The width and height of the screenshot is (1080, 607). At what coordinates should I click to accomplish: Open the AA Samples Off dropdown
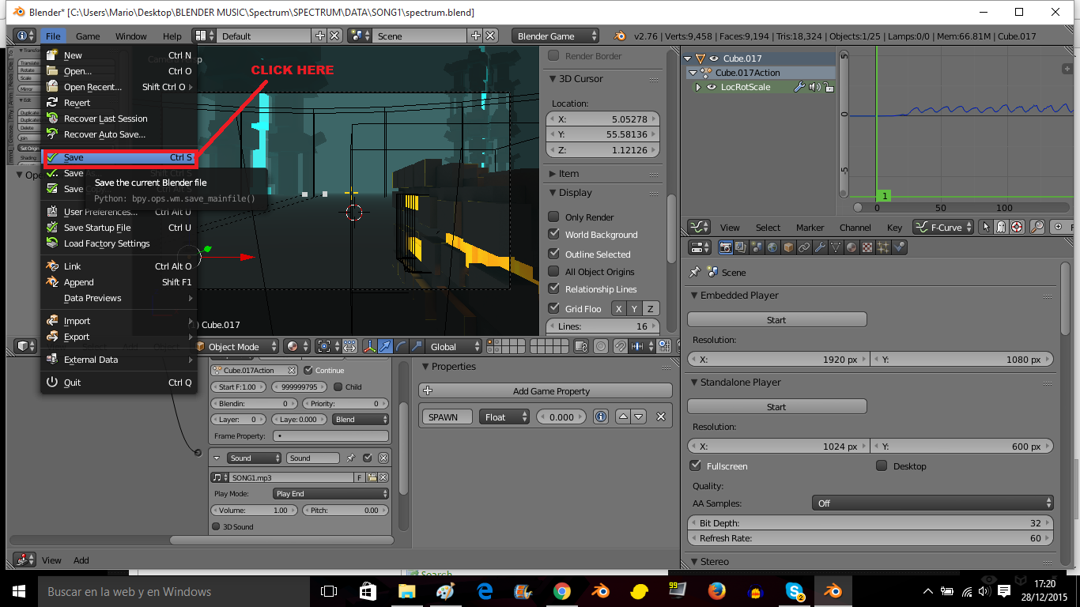(x=933, y=503)
